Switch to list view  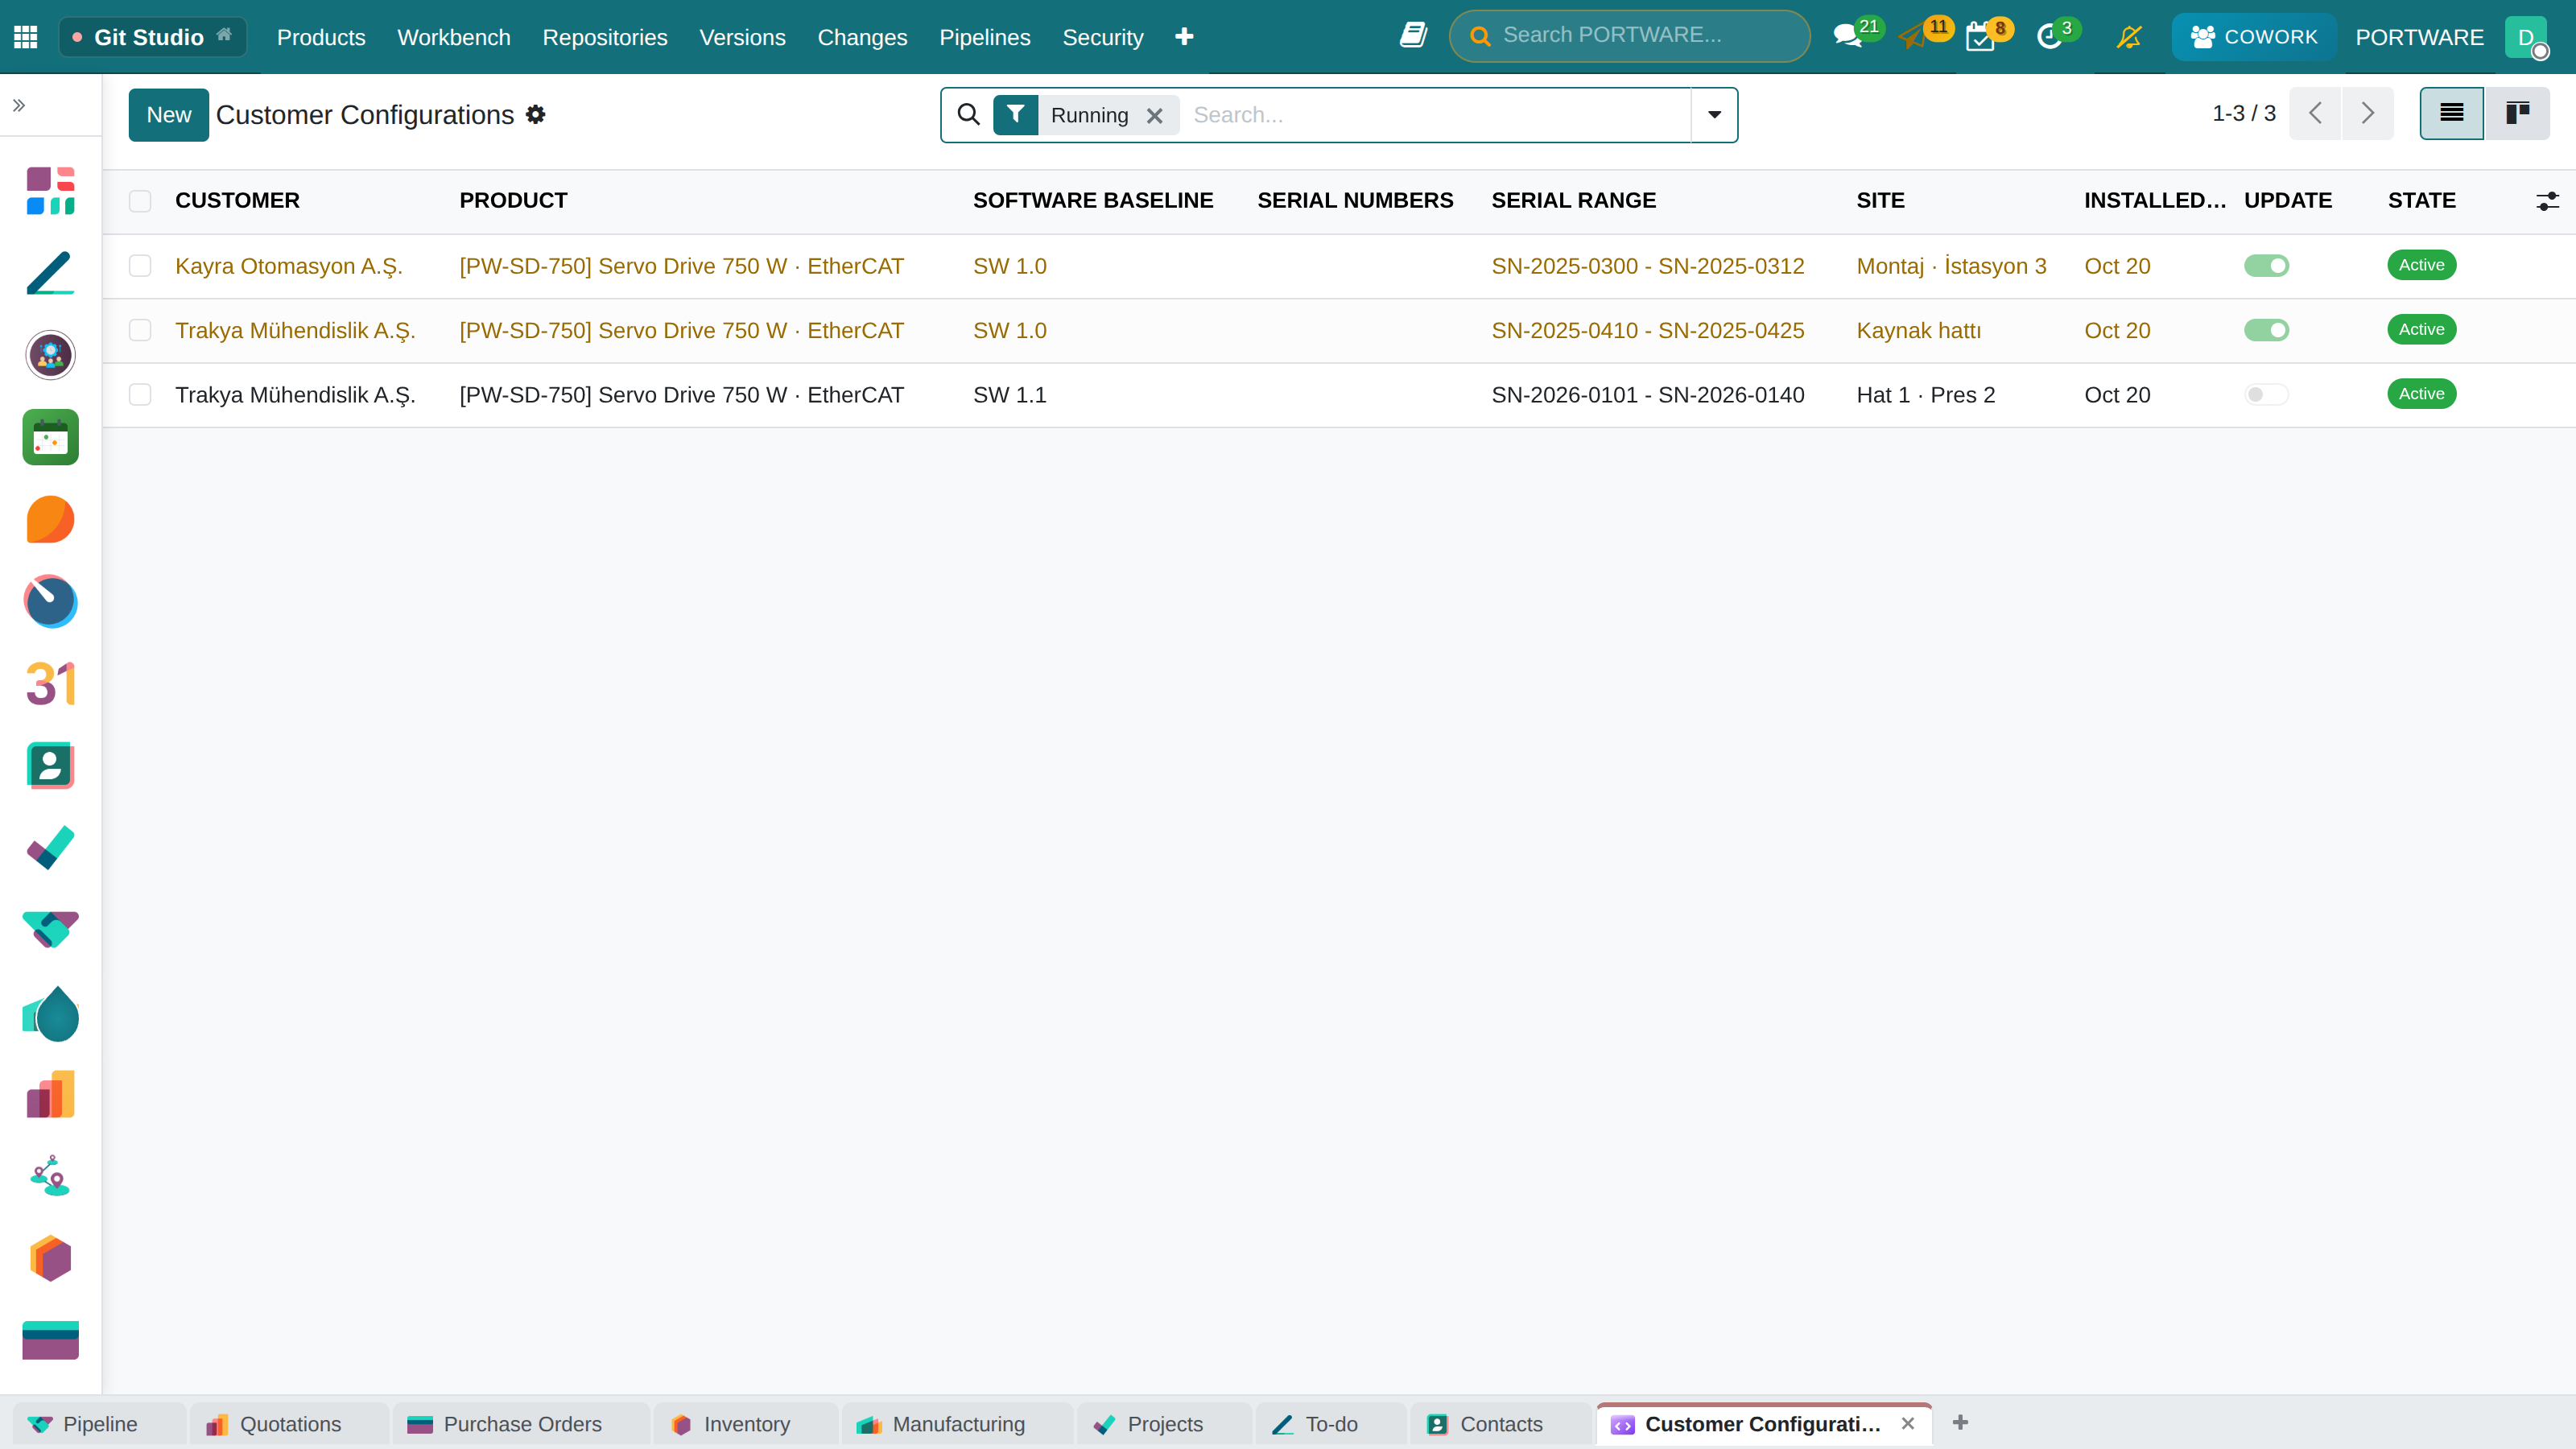point(2451,114)
